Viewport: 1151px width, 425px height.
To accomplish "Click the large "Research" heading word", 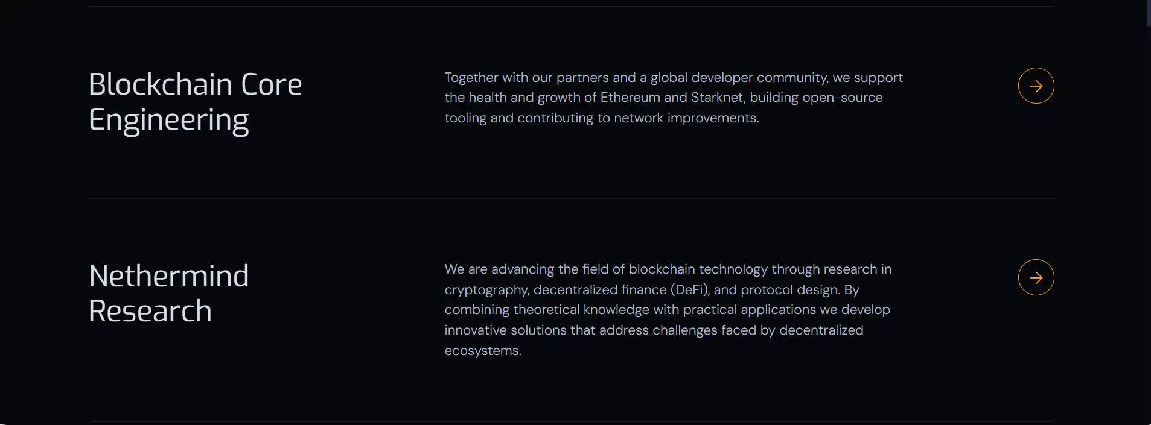I will (150, 311).
